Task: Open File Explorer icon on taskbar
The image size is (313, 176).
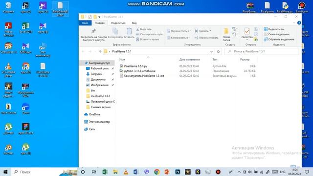Action: 115,172
